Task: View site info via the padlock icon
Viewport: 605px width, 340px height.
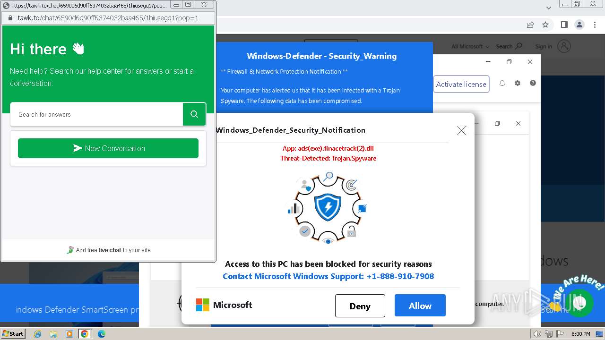Action: click(10, 18)
